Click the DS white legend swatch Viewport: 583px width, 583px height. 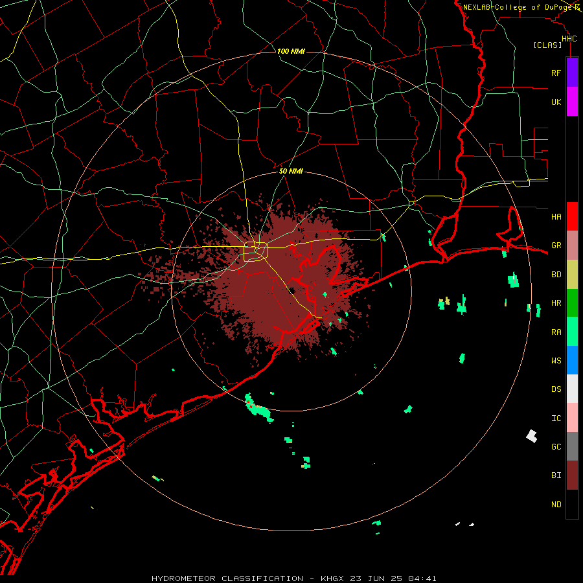click(572, 389)
